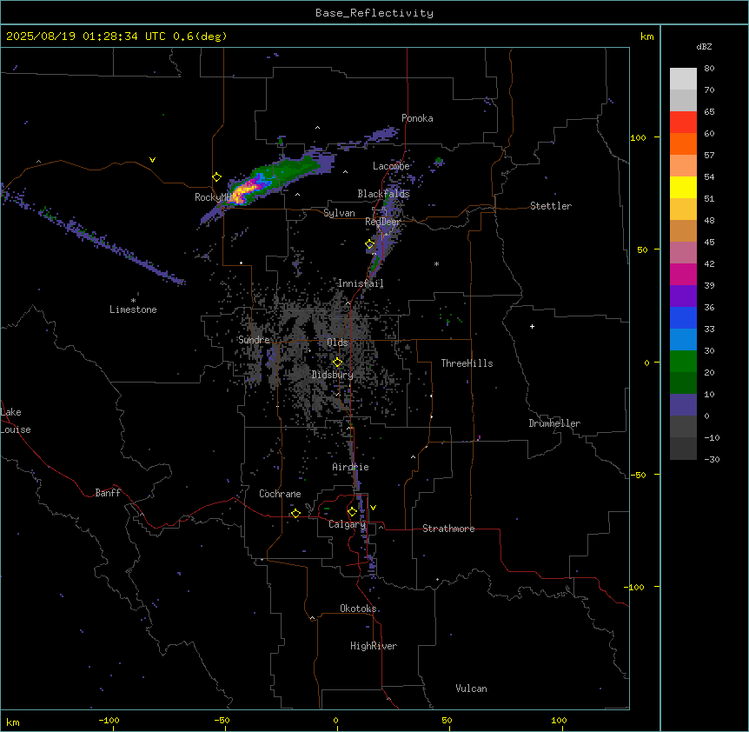Click the 0 tick label on bottom axis
Image resolution: width=749 pixels, height=732 pixels.
(x=335, y=720)
